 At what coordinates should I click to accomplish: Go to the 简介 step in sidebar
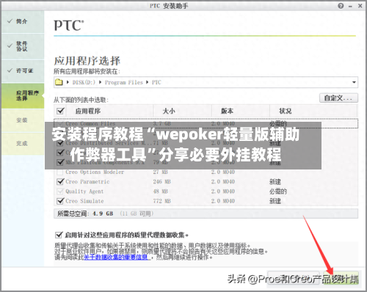[23, 21]
